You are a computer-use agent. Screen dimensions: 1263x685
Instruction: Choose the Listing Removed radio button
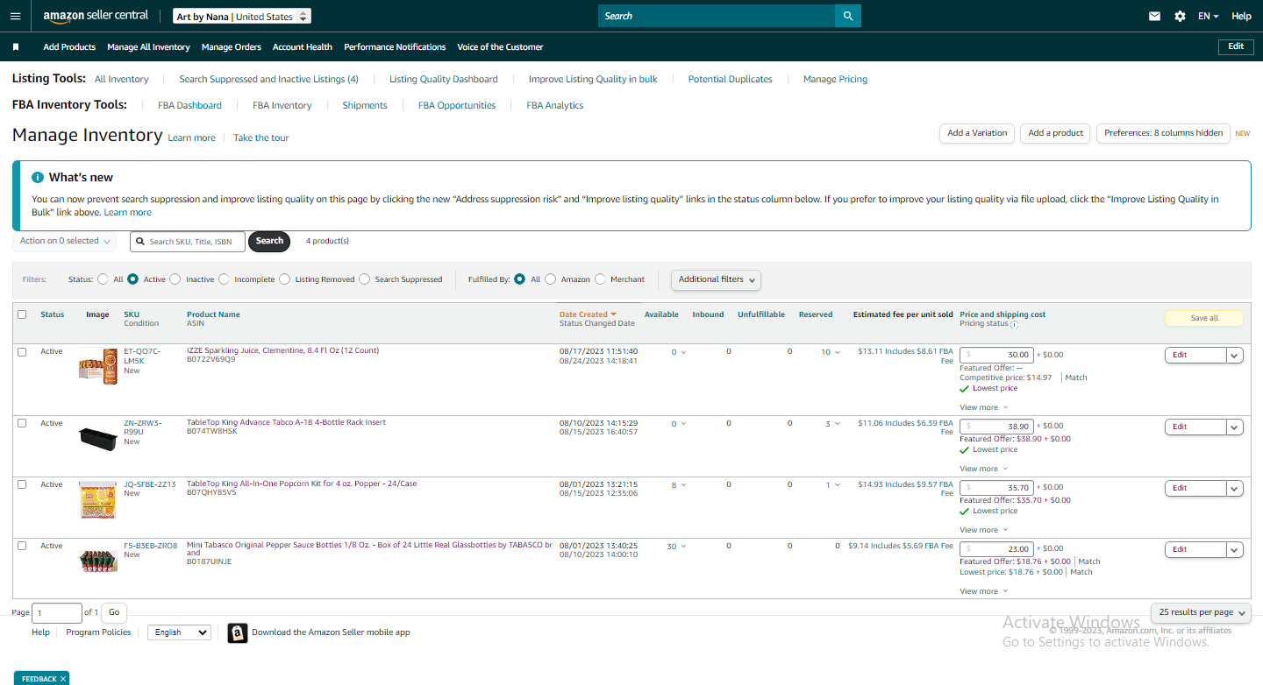285,279
